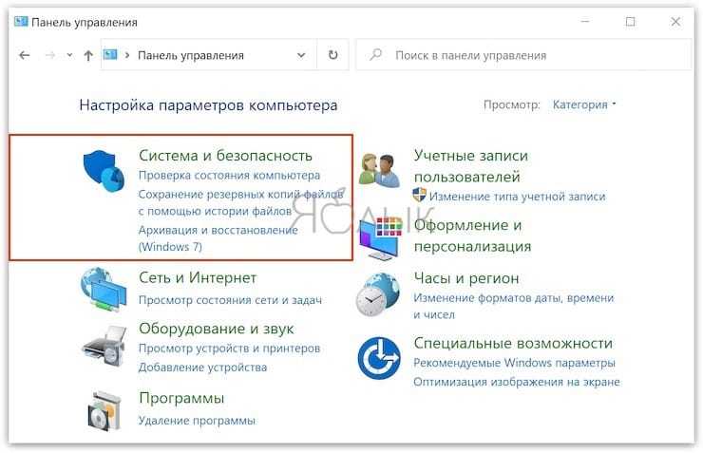The image size is (703, 453).
Task: Click Изменение форматов даты, времени и чисел
Action: point(513,306)
